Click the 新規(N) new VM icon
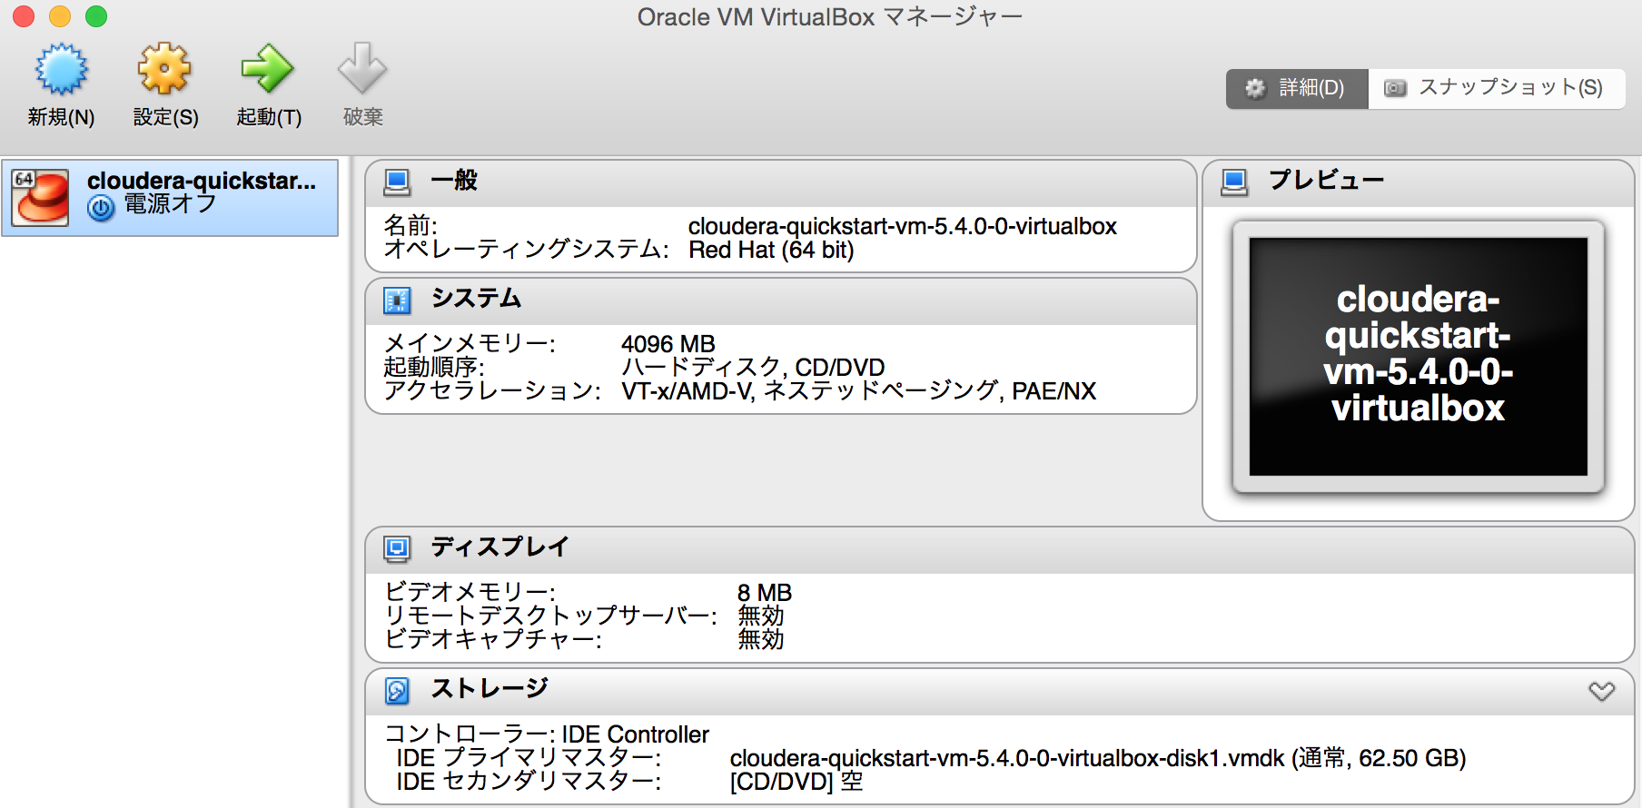Screen dimensions: 1642x808 [x=61, y=69]
